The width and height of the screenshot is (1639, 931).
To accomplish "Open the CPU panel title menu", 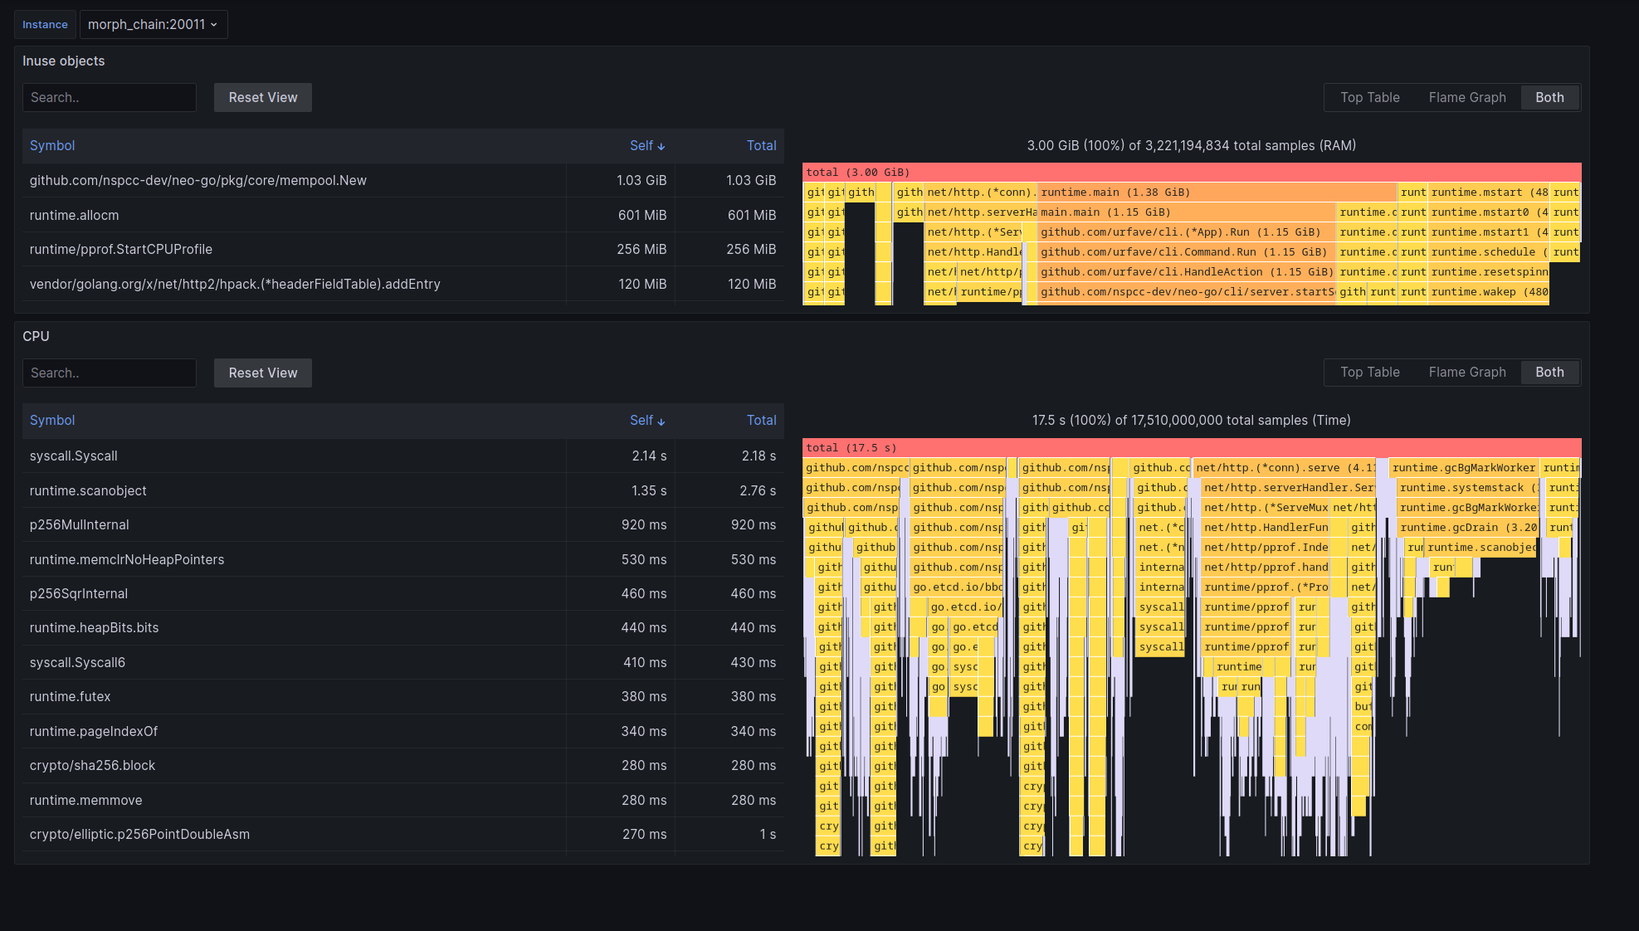I will point(36,336).
